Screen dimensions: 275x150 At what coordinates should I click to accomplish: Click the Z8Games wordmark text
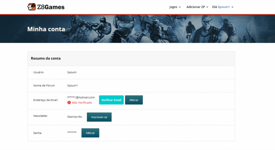point(51,7)
